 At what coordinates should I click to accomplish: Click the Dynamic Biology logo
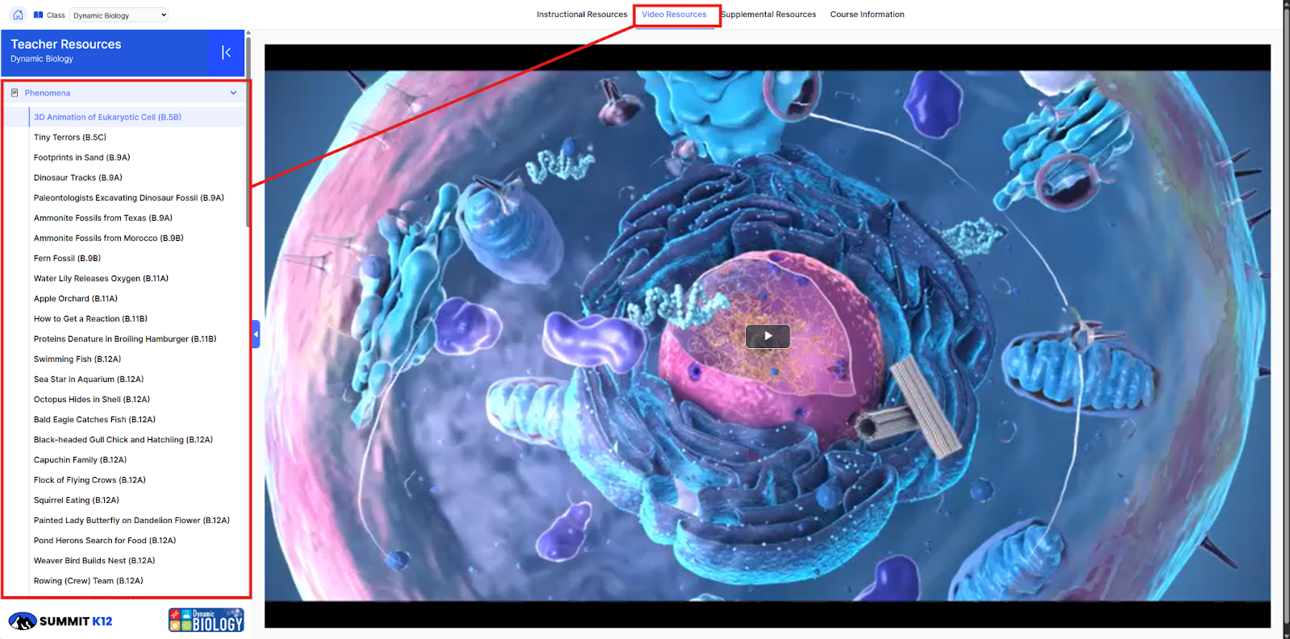coord(206,620)
